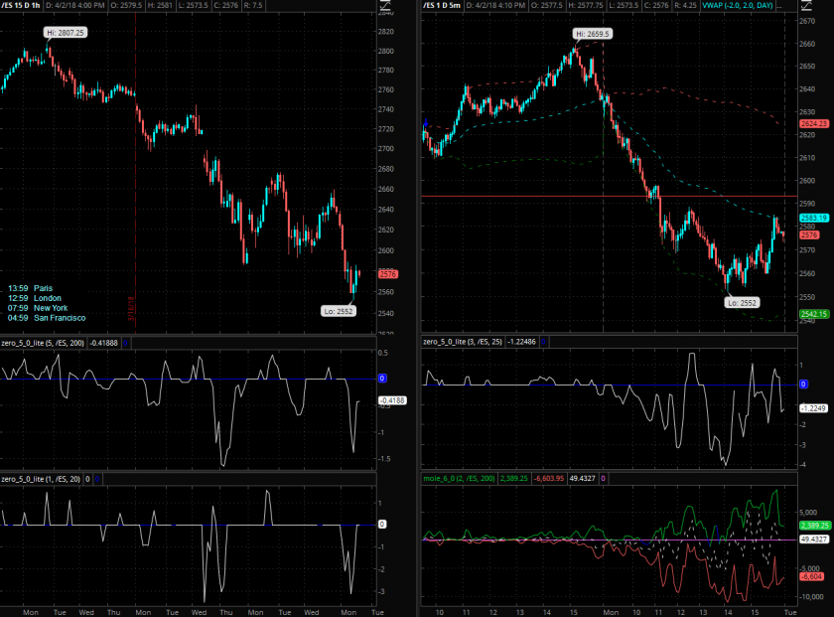
Task: Click the zero_5_0_lite (3, /ES, 25) study label
Action: [463, 342]
